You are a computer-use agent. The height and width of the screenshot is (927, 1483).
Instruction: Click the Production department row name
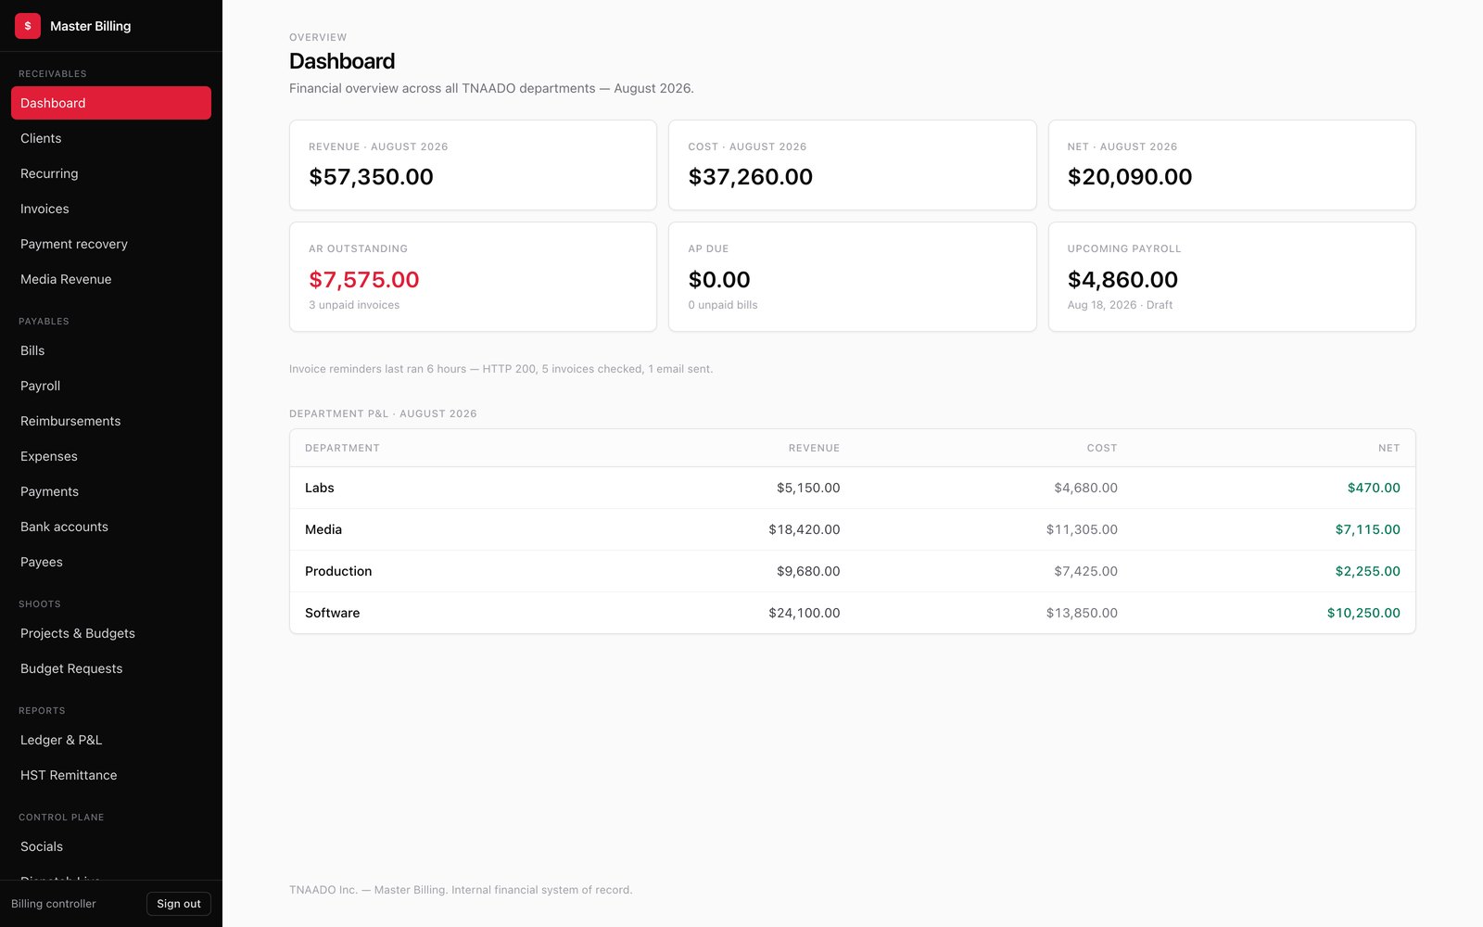(x=338, y=571)
